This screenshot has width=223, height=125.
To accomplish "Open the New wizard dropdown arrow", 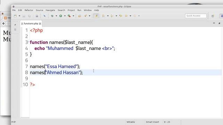I will (x=20, y=16).
